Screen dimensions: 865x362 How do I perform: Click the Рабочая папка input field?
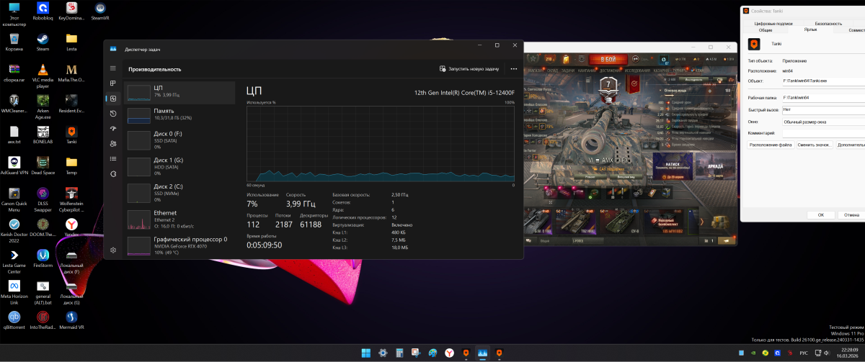pyautogui.click(x=824, y=97)
